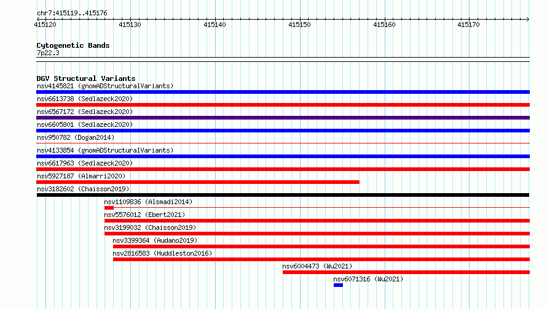Open the nsv950782 (Dogan2014) label
This screenshot has width=547, height=309.
(x=76, y=137)
